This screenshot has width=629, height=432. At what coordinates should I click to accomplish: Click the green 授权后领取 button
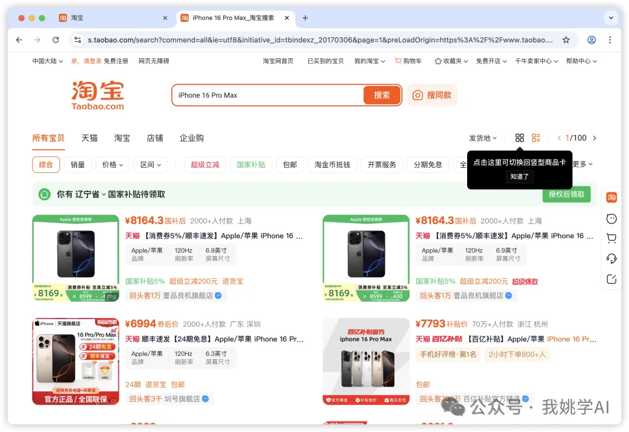coord(567,194)
